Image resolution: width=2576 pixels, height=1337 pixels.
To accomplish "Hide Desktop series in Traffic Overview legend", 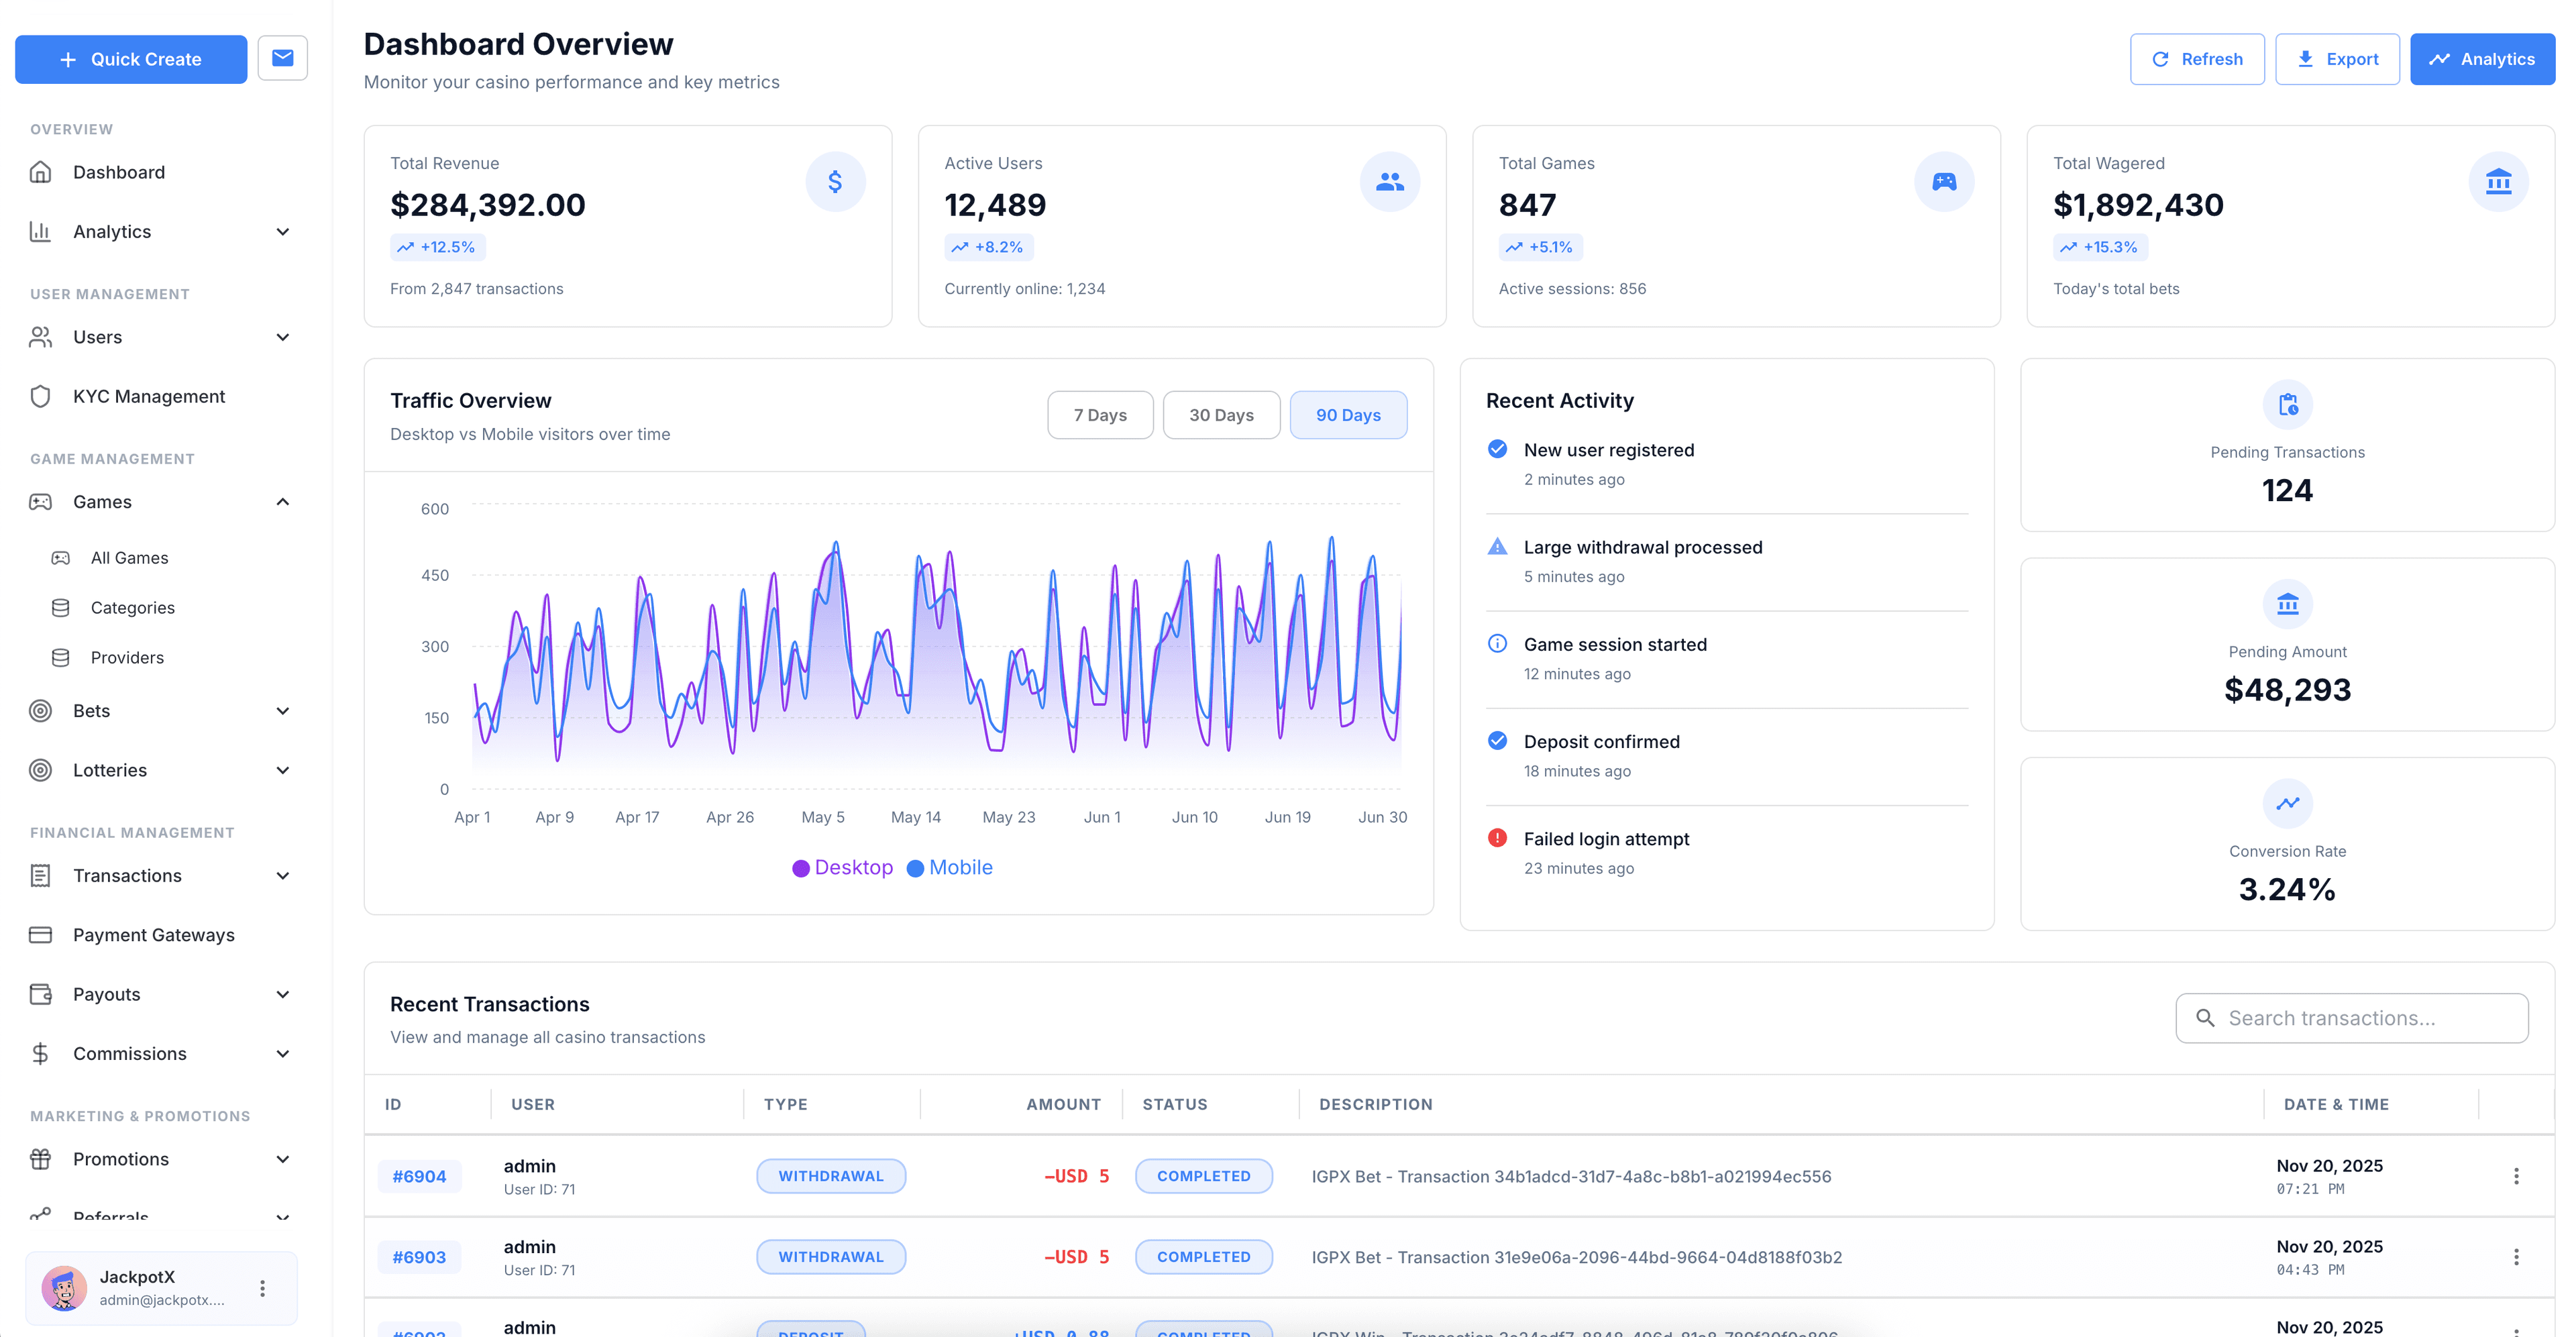I will [x=842, y=867].
